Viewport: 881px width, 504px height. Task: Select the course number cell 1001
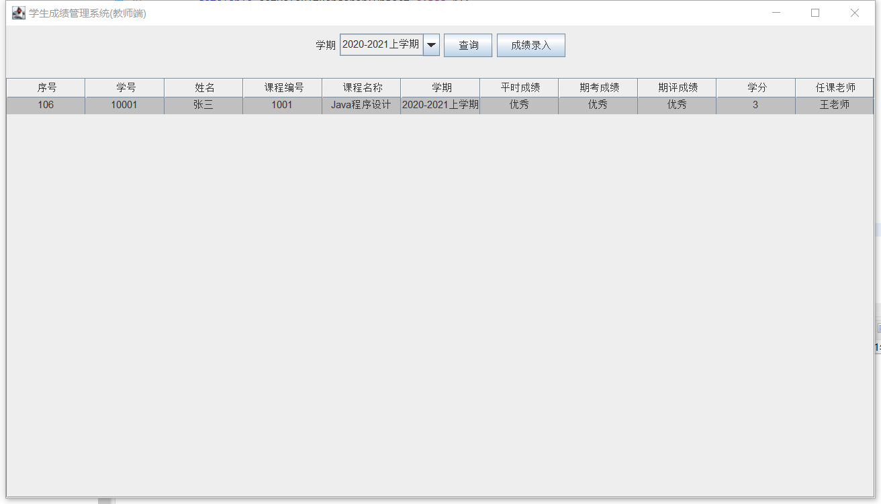283,106
